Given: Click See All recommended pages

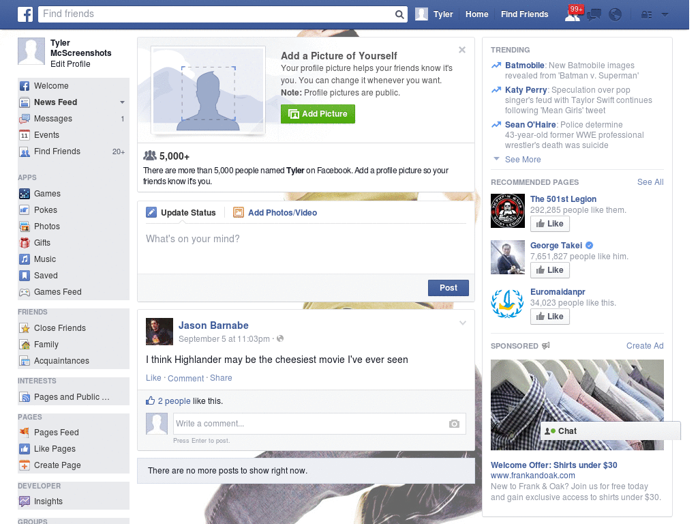Looking at the screenshot, I should pos(650,181).
